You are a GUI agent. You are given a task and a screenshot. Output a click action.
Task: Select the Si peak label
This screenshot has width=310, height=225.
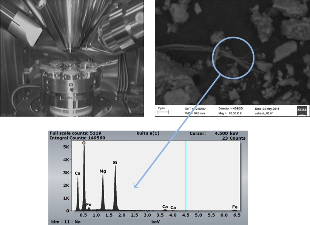[115, 163]
